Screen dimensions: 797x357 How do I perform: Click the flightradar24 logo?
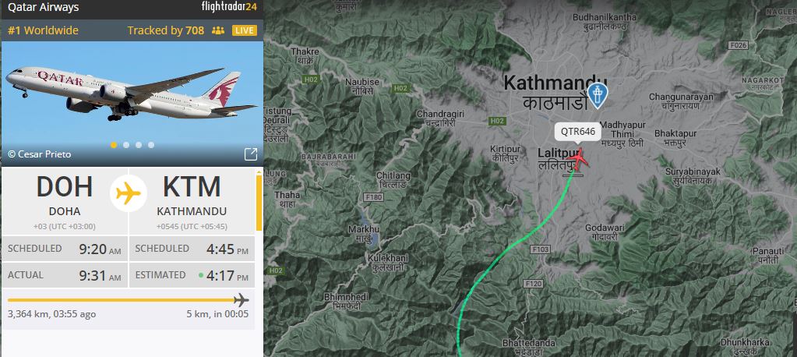click(x=229, y=7)
